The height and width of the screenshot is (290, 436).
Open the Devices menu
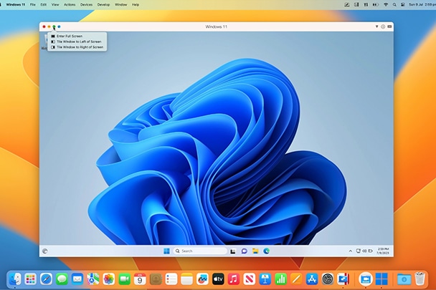(x=86, y=5)
